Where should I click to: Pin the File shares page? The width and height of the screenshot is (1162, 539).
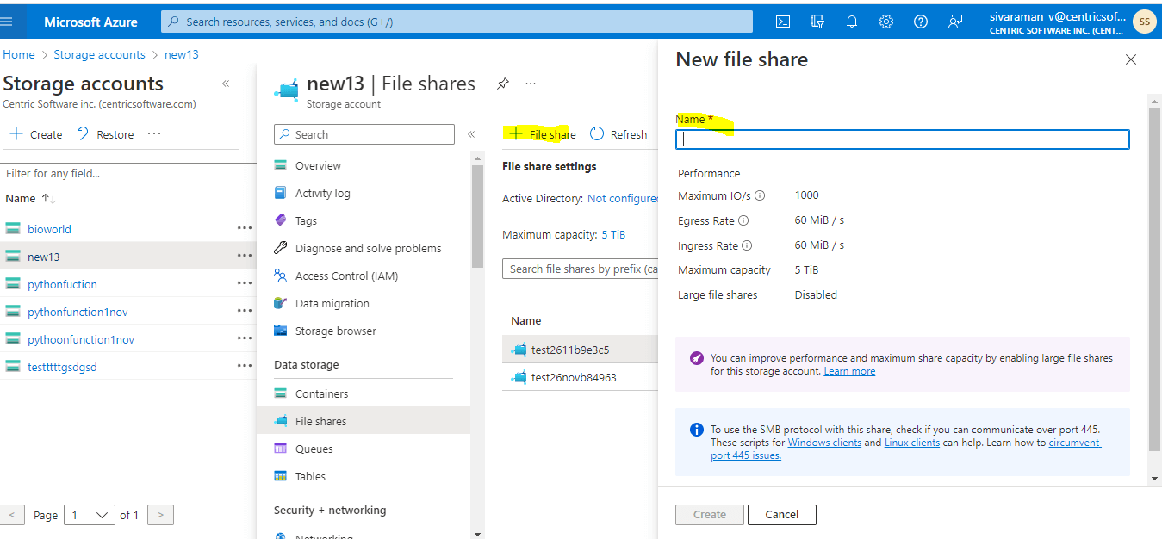click(502, 84)
